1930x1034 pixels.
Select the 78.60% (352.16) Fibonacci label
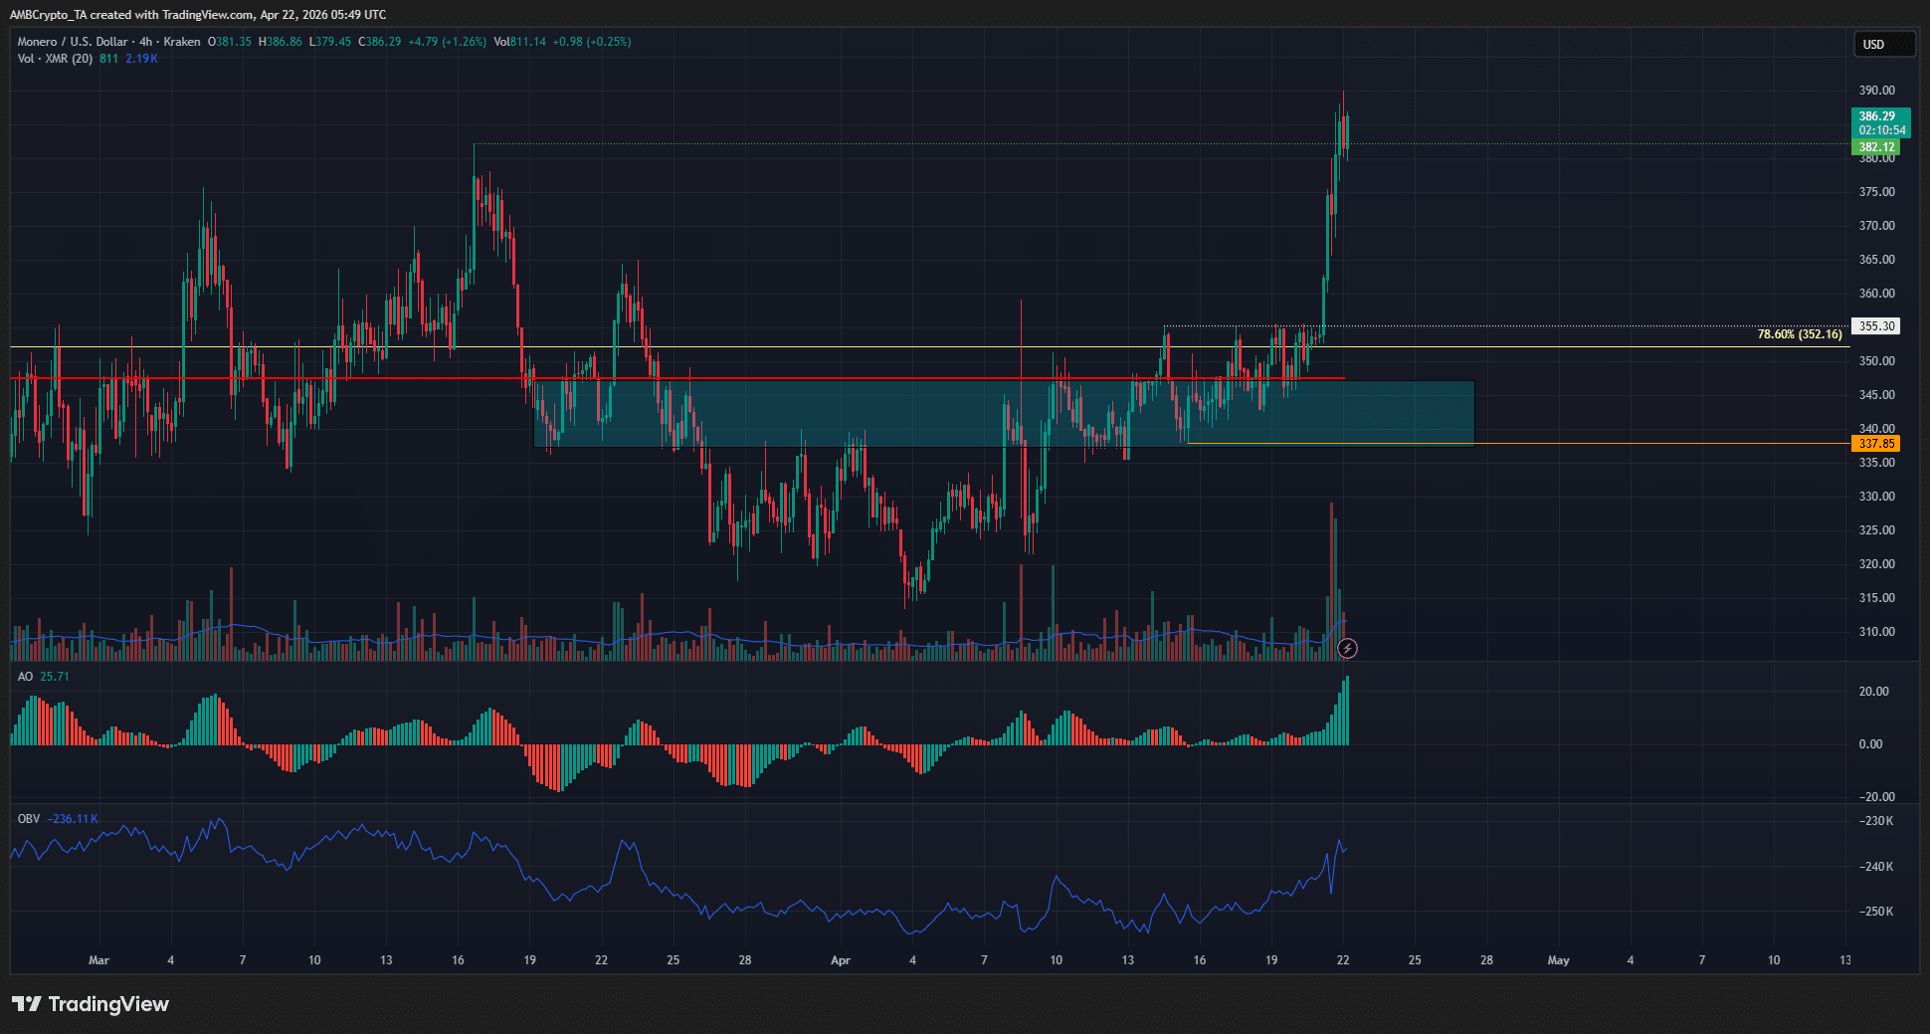click(1799, 334)
